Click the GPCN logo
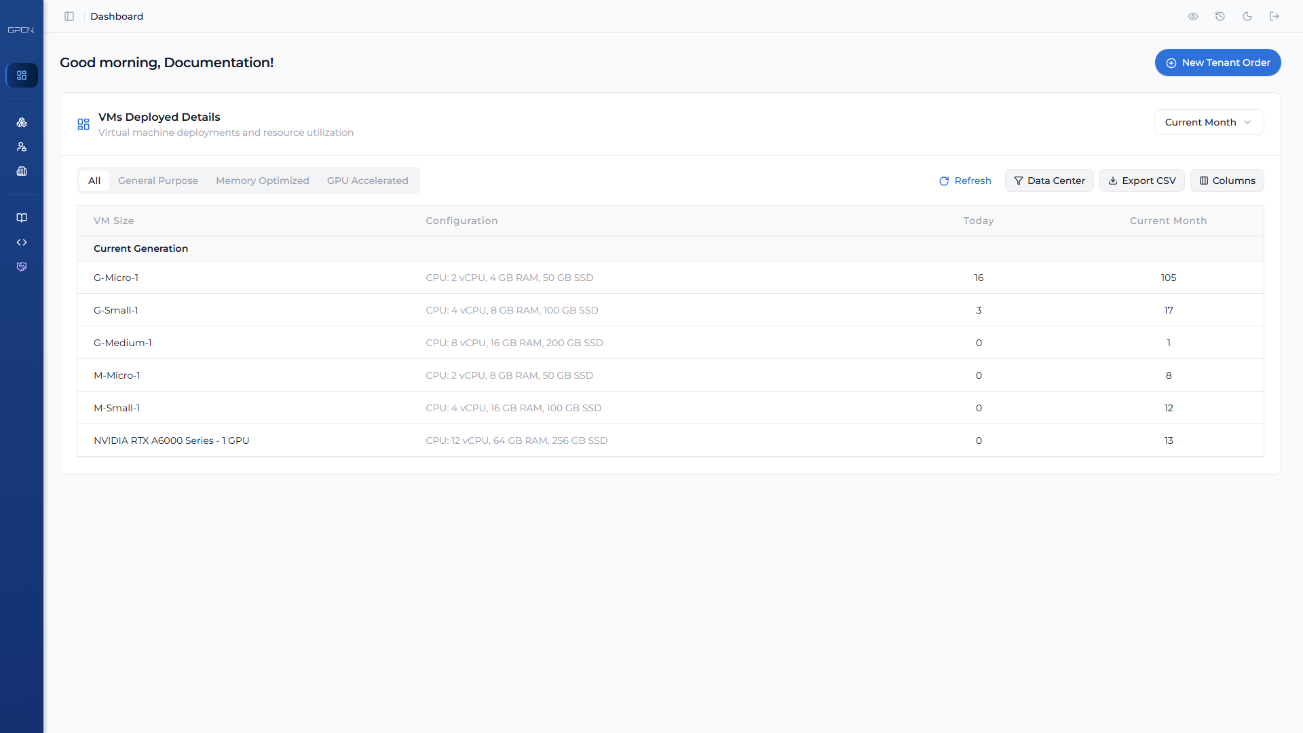This screenshot has width=1303, height=733. point(21,30)
